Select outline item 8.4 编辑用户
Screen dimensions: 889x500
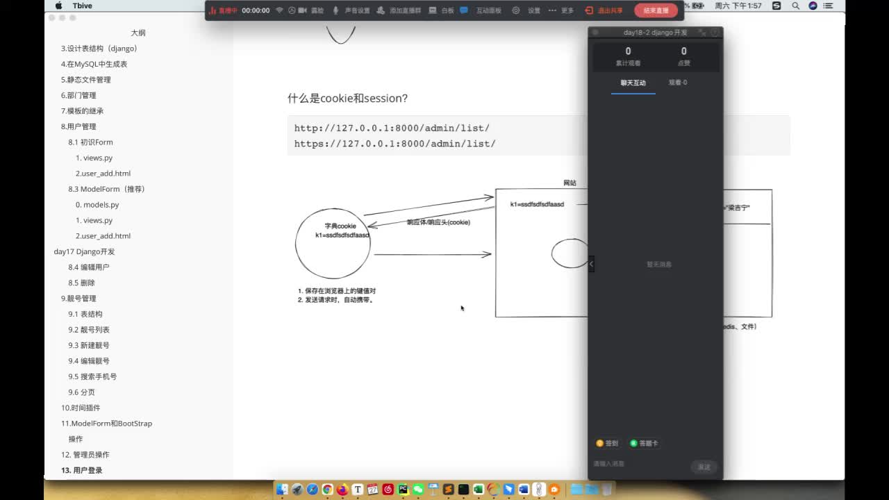pyautogui.click(x=89, y=267)
